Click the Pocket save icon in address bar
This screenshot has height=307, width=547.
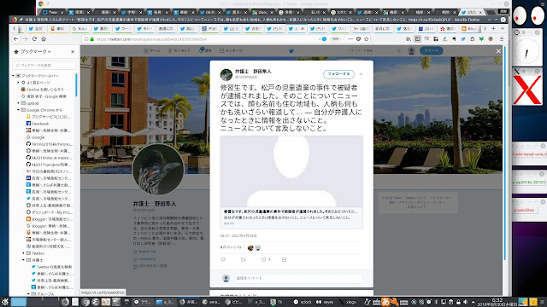pos(358,39)
